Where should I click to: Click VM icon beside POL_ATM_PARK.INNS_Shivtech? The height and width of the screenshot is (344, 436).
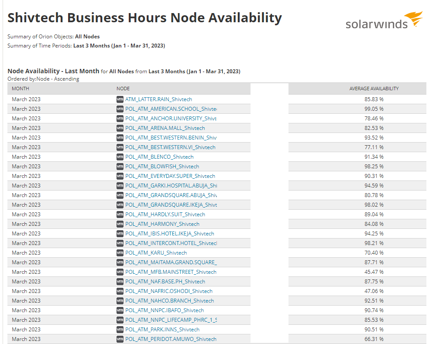tap(120, 329)
